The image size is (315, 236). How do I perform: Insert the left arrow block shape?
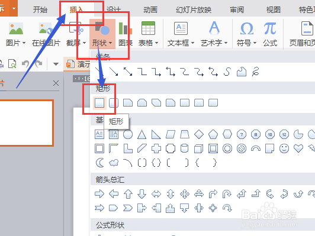114,194
